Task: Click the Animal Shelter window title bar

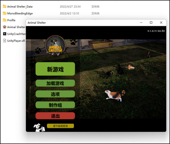Action: (85, 23)
